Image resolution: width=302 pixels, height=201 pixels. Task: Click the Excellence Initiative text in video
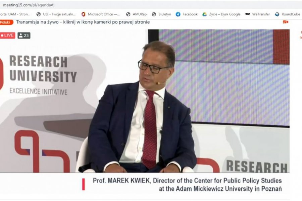(38, 91)
